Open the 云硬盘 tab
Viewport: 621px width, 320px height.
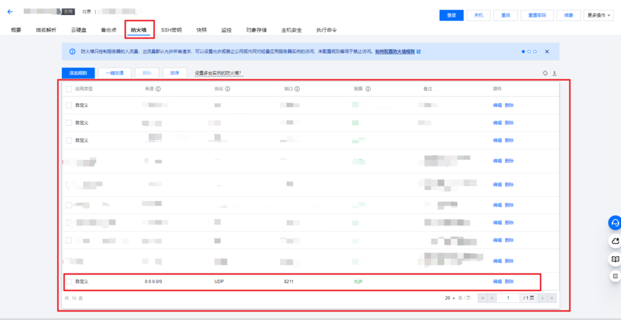(79, 30)
